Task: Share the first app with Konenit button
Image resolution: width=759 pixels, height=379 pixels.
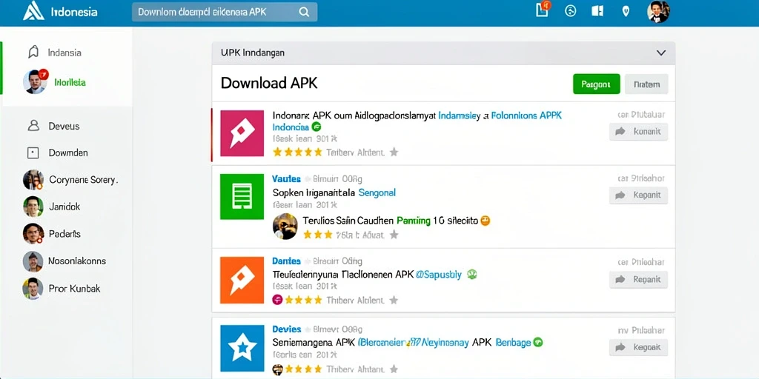Action: click(638, 132)
